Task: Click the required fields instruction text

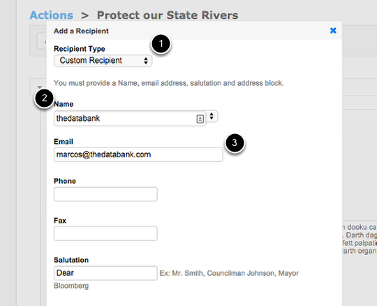Action: tap(168, 83)
